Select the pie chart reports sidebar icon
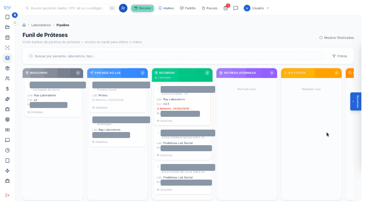The height and width of the screenshot is (216, 371). [x=7, y=150]
